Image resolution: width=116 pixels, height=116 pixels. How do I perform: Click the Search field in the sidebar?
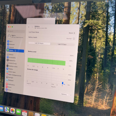16,31
